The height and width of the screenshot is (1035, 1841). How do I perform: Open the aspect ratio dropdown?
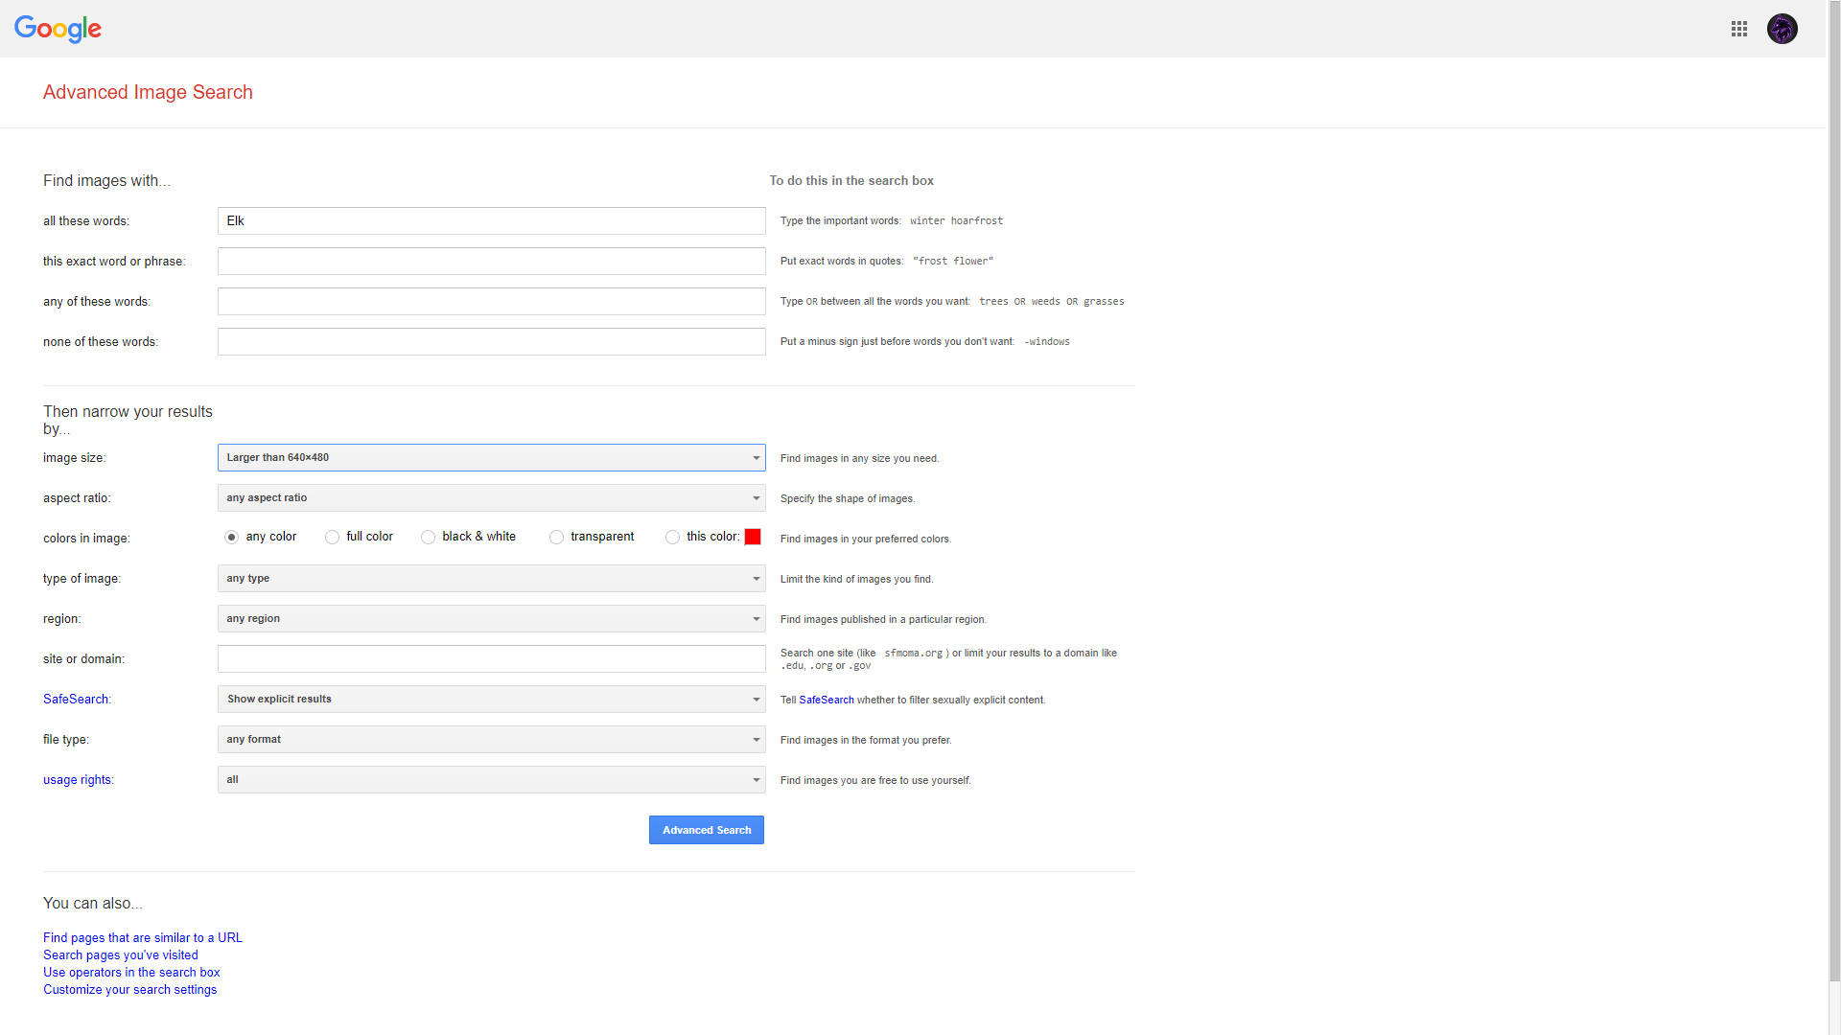tap(491, 497)
